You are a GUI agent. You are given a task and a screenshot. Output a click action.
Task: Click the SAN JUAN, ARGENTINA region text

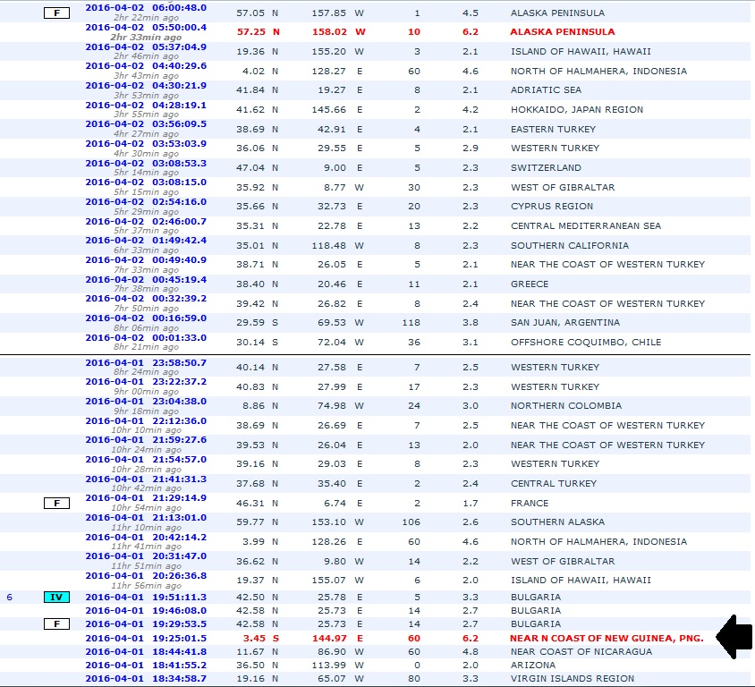(565, 323)
